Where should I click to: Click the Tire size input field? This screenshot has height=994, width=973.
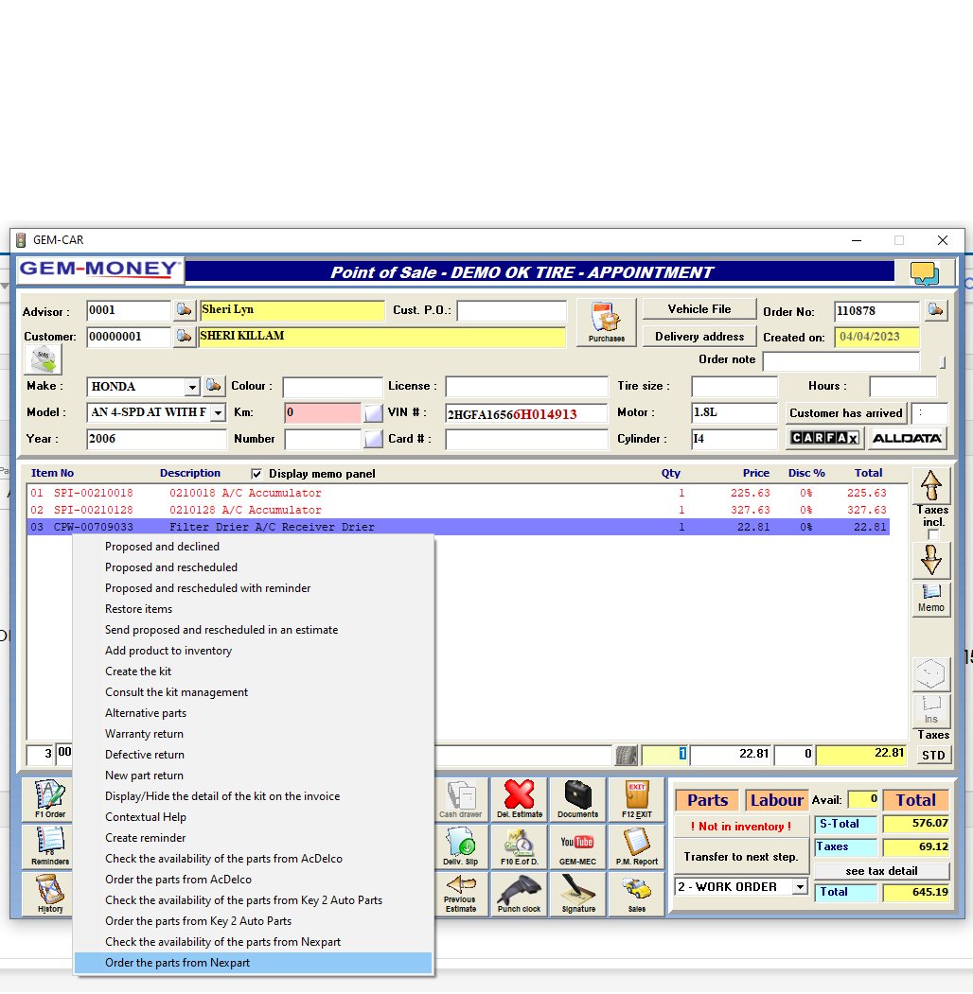[x=734, y=386]
